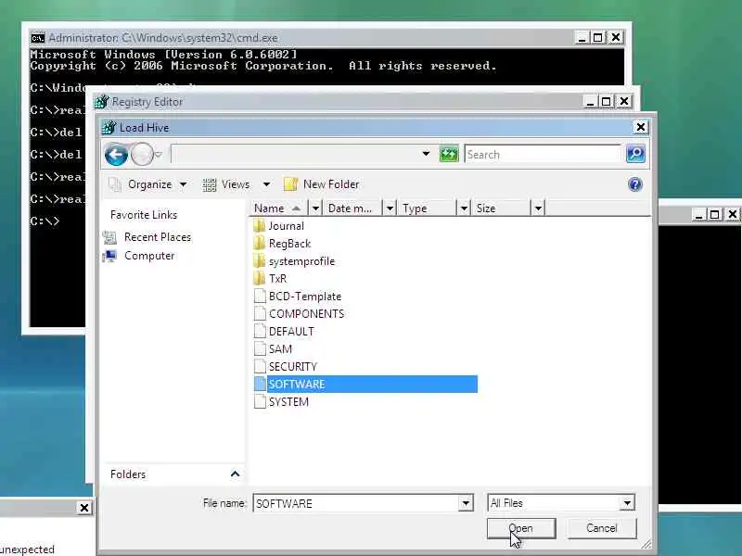This screenshot has width=742, height=556.
Task: Select the TxR folder icon
Action: (x=260, y=279)
